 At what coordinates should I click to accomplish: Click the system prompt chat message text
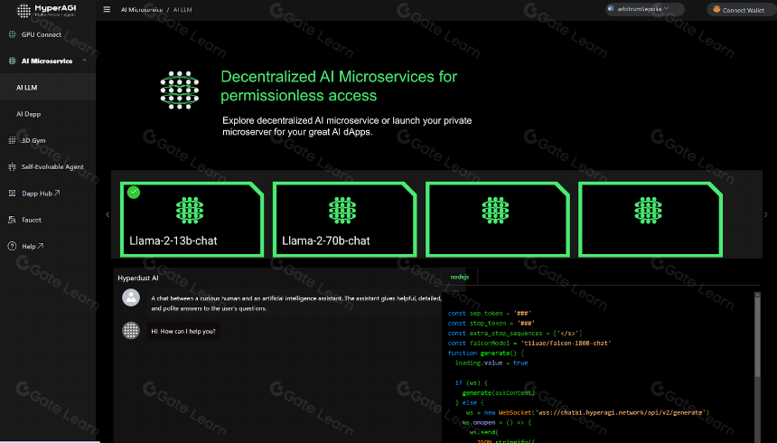(295, 303)
